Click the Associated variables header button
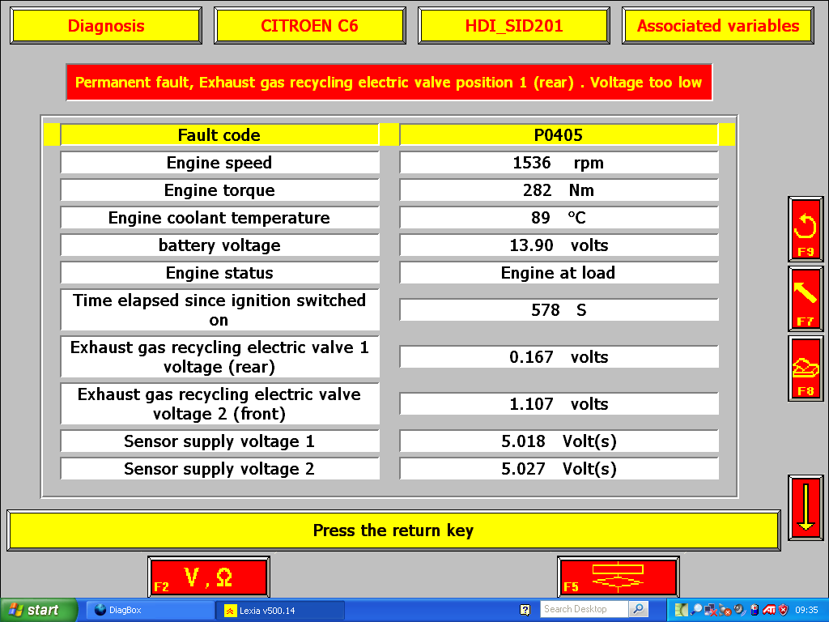 (718, 25)
